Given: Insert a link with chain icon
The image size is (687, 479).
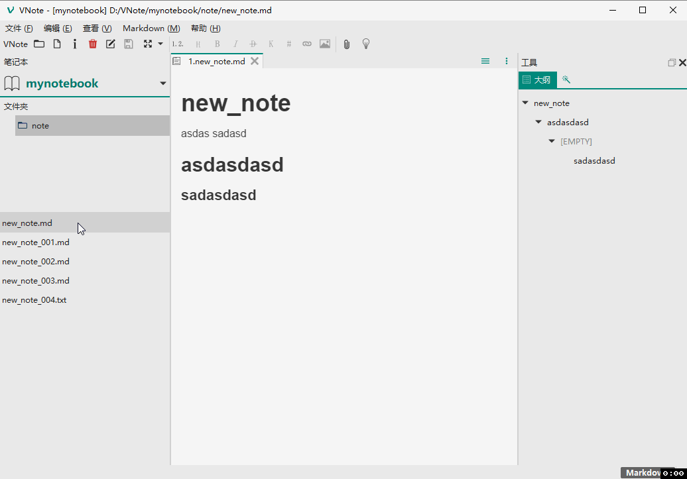Looking at the screenshot, I should pyautogui.click(x=306, y=44).
